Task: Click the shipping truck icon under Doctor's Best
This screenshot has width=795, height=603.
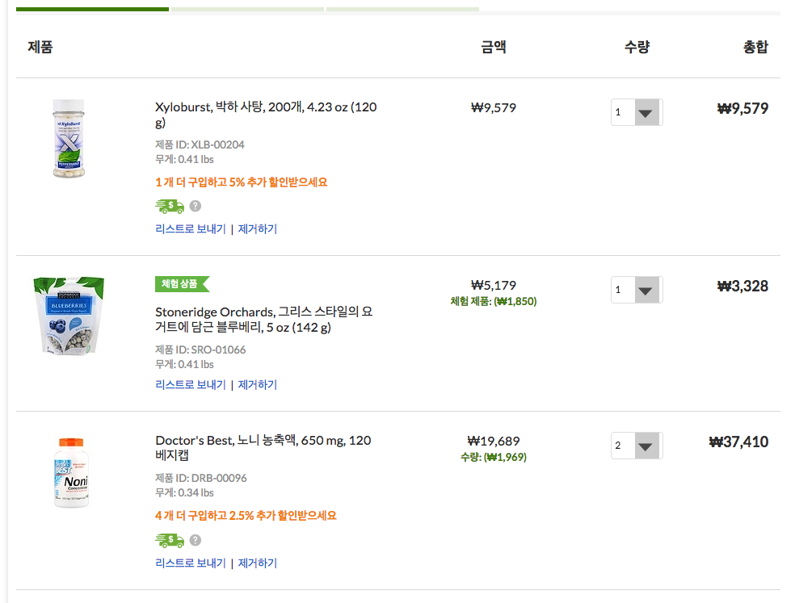Action: pos(170,540)
